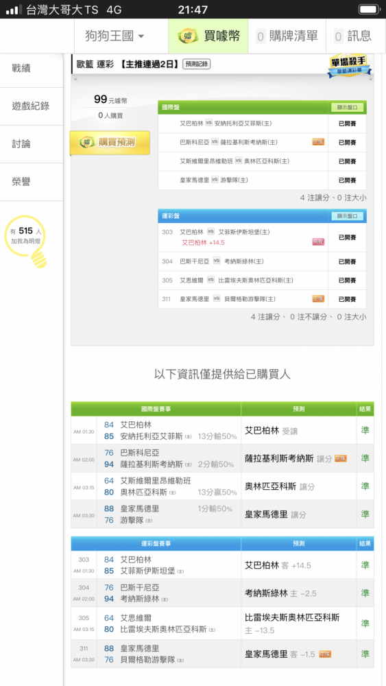This screenshot has height=686, width=386.
Task: Click 準 result in 艾巴柏林 受讓 row
Action: [x=365, y=431]
